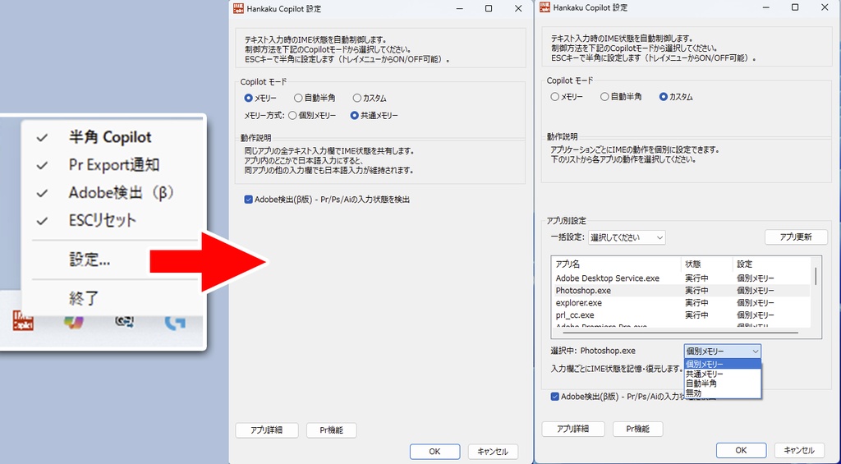Choose 無効 in the open dropdown list

coord(723,393)
